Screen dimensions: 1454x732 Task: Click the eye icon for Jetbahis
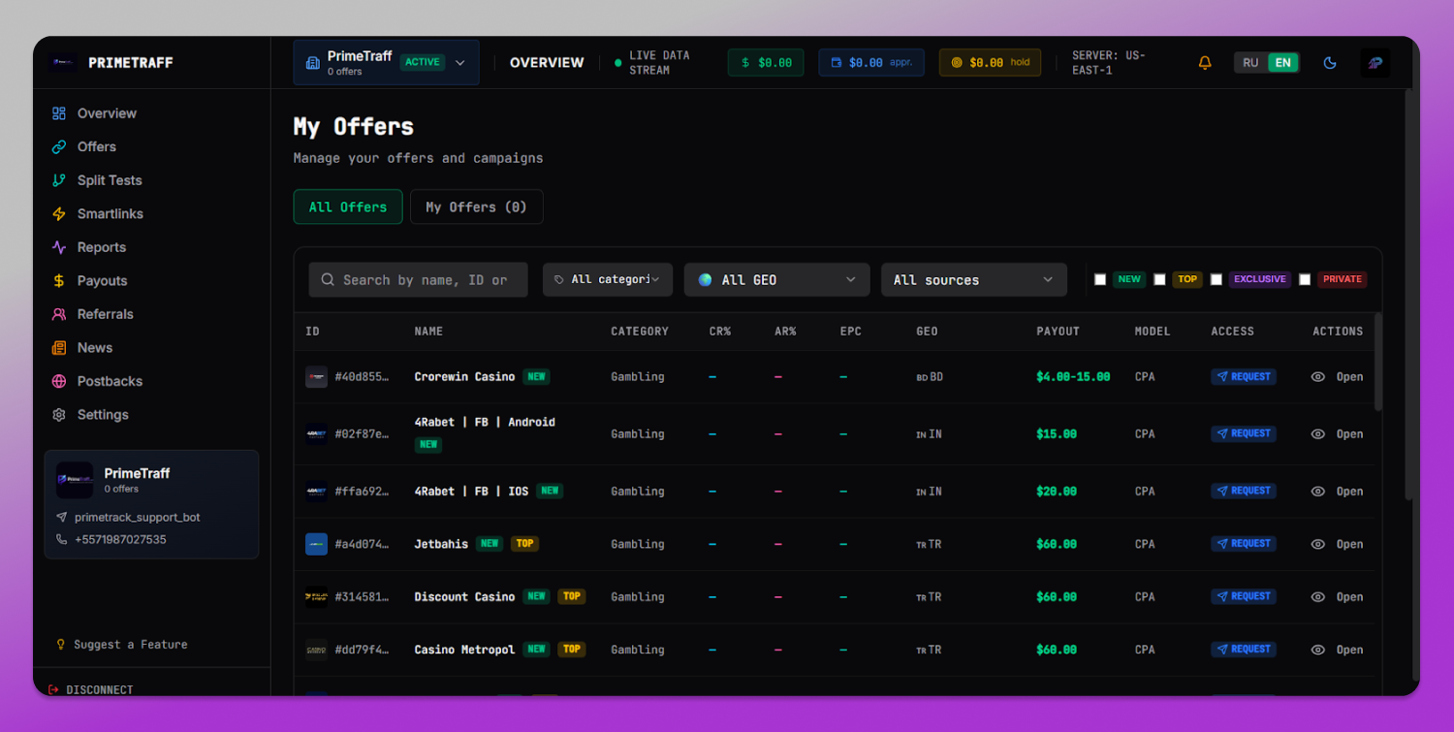click(x=1318, y=544)
